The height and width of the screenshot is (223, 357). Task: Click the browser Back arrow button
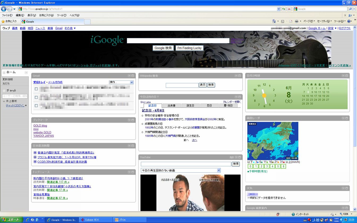[4, 9]
